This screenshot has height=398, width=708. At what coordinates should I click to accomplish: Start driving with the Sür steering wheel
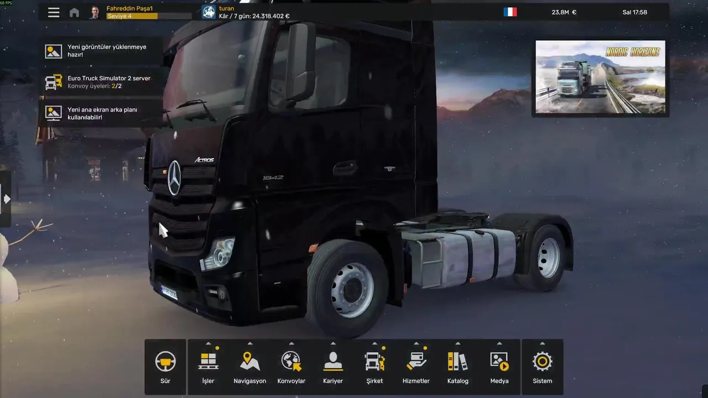[x=165, y=367]
